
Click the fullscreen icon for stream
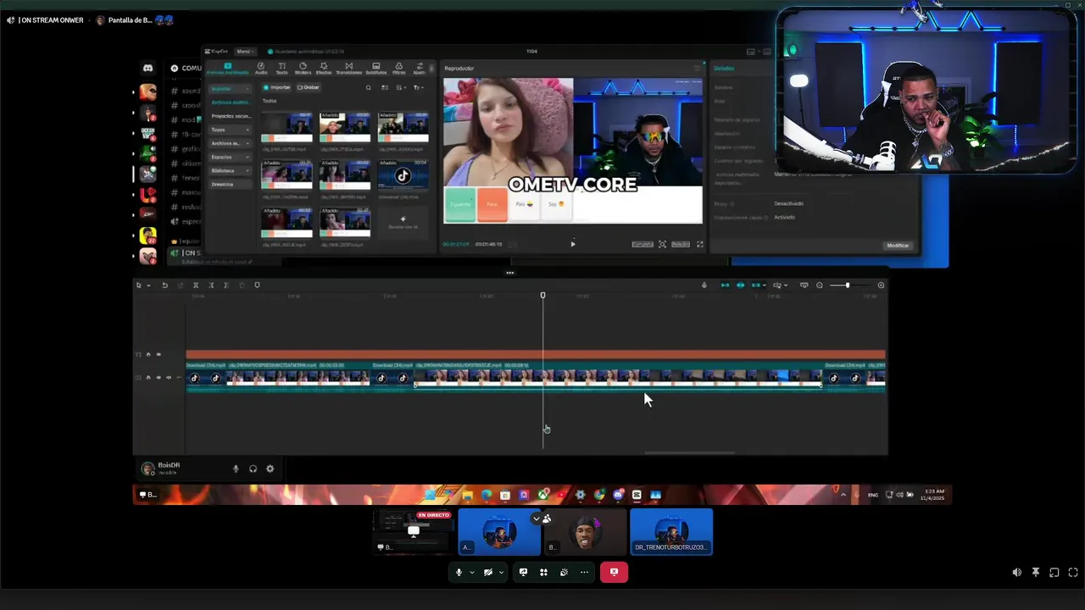pos(1072,573)
